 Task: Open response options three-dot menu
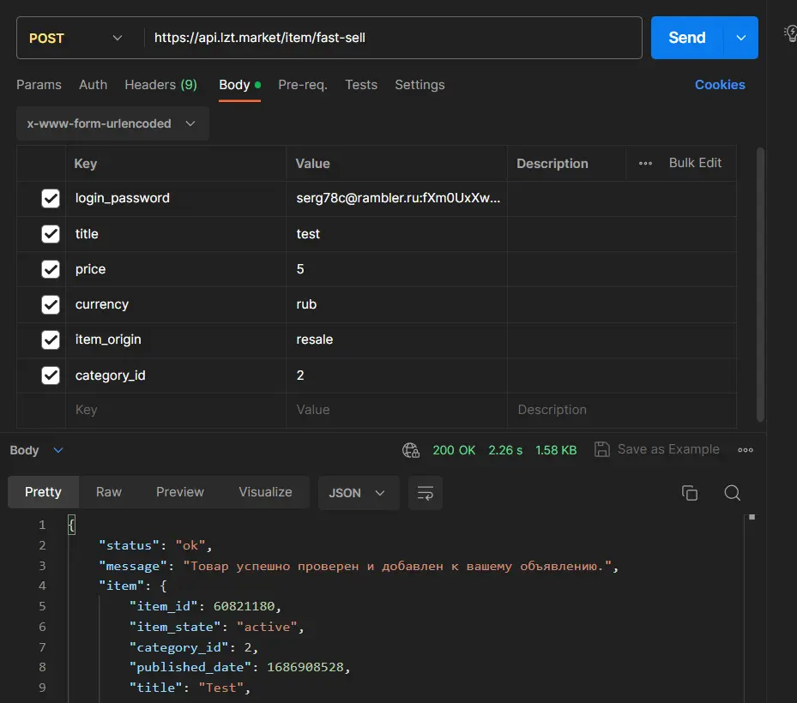[745, 450]
